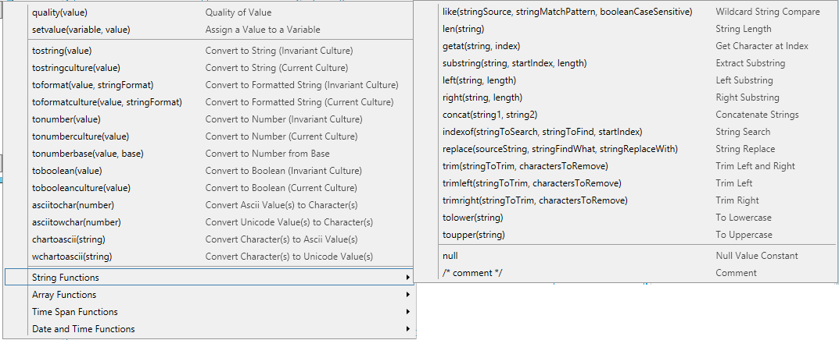Choose setvalue(variable, value) entry
Image resolution: width=839 pixels, height=340 pixels.
(x=81, y=30)
